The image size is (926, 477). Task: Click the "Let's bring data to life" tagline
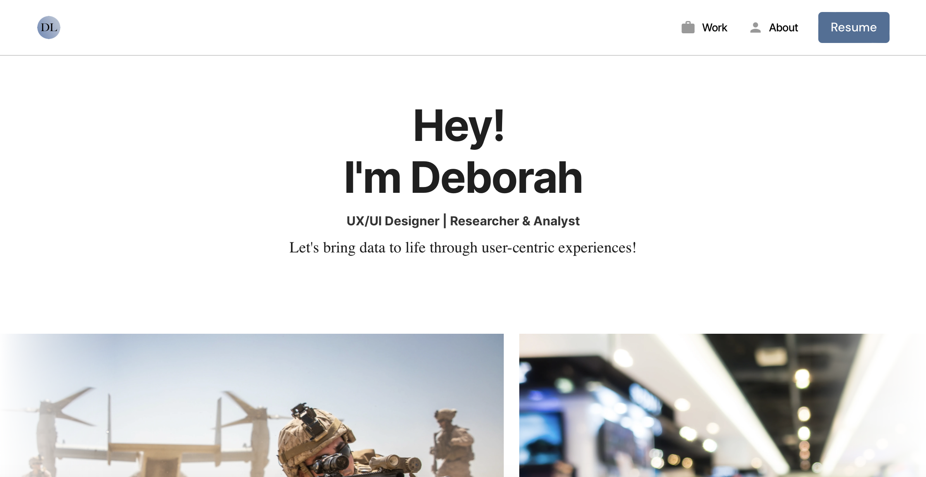click(463, 248)
